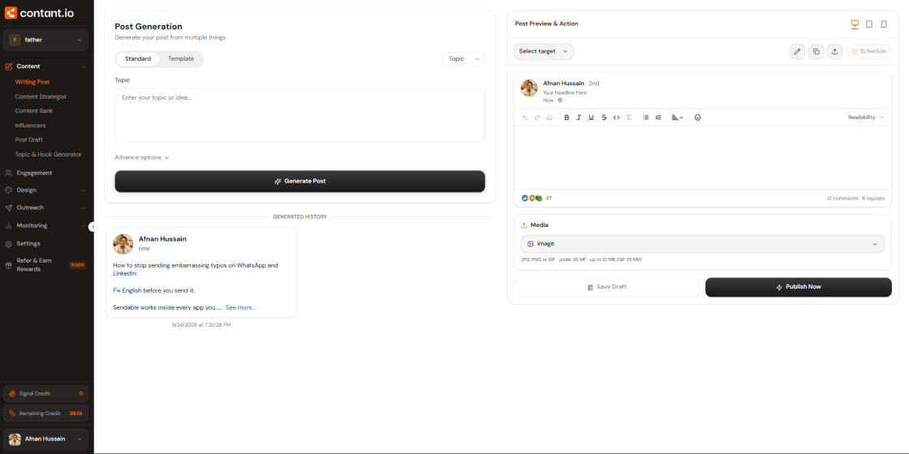909x454 pixels.
Task: Click See more on the generated post
Action: coord(240,307)
